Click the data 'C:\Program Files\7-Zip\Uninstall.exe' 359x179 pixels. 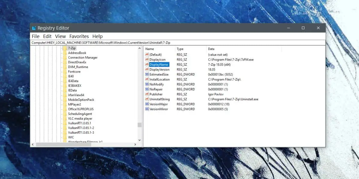[233, 99]
